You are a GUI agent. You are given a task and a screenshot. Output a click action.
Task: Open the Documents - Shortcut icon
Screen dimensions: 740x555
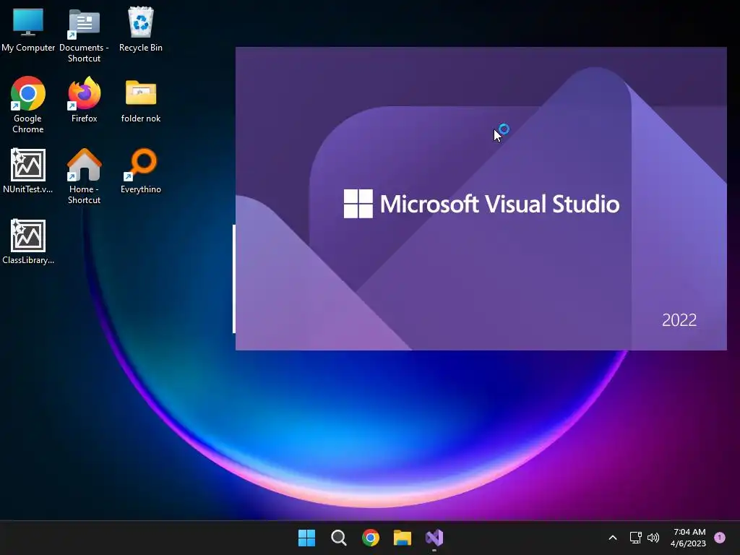[84, 35]
